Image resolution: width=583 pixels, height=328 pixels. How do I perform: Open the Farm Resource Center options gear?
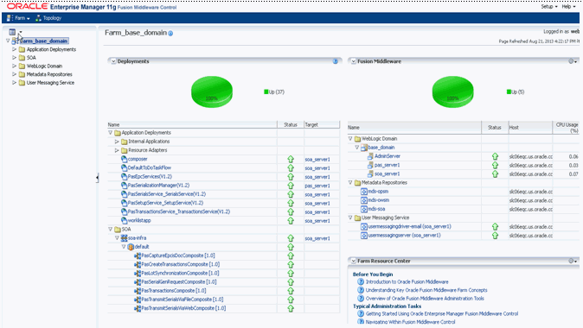[573, 261]
